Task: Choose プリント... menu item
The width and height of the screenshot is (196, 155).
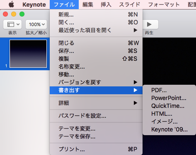Action: tap(96, 149)
